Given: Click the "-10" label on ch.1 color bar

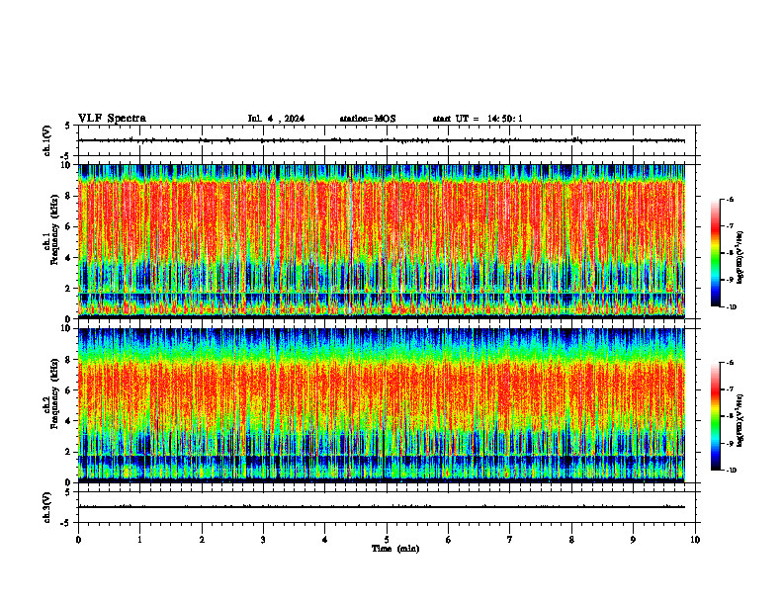Looking at the screenshot, I should [730, 307].
